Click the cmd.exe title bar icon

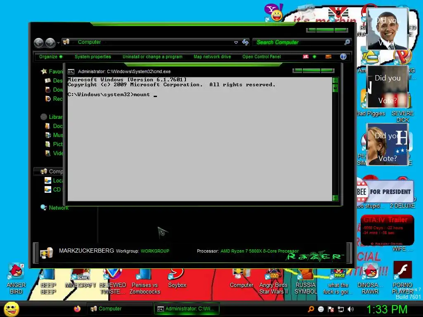click(71, 72)
